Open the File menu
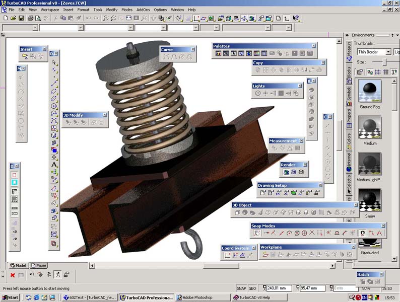Image resolution: width=400 pixels, height=302 pixels. pyautogui.click(x=12, y=10)
